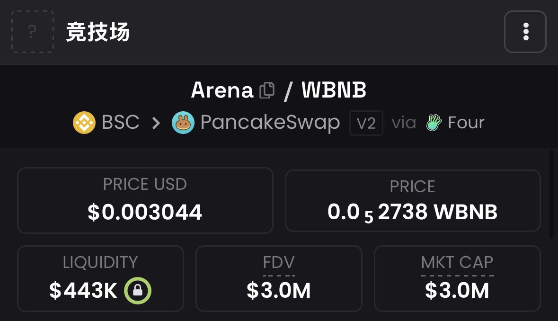The width and height of the screenshot is (558, 321).
Task: Open the three-dot options menu
Action: click(x=525, y=32)
